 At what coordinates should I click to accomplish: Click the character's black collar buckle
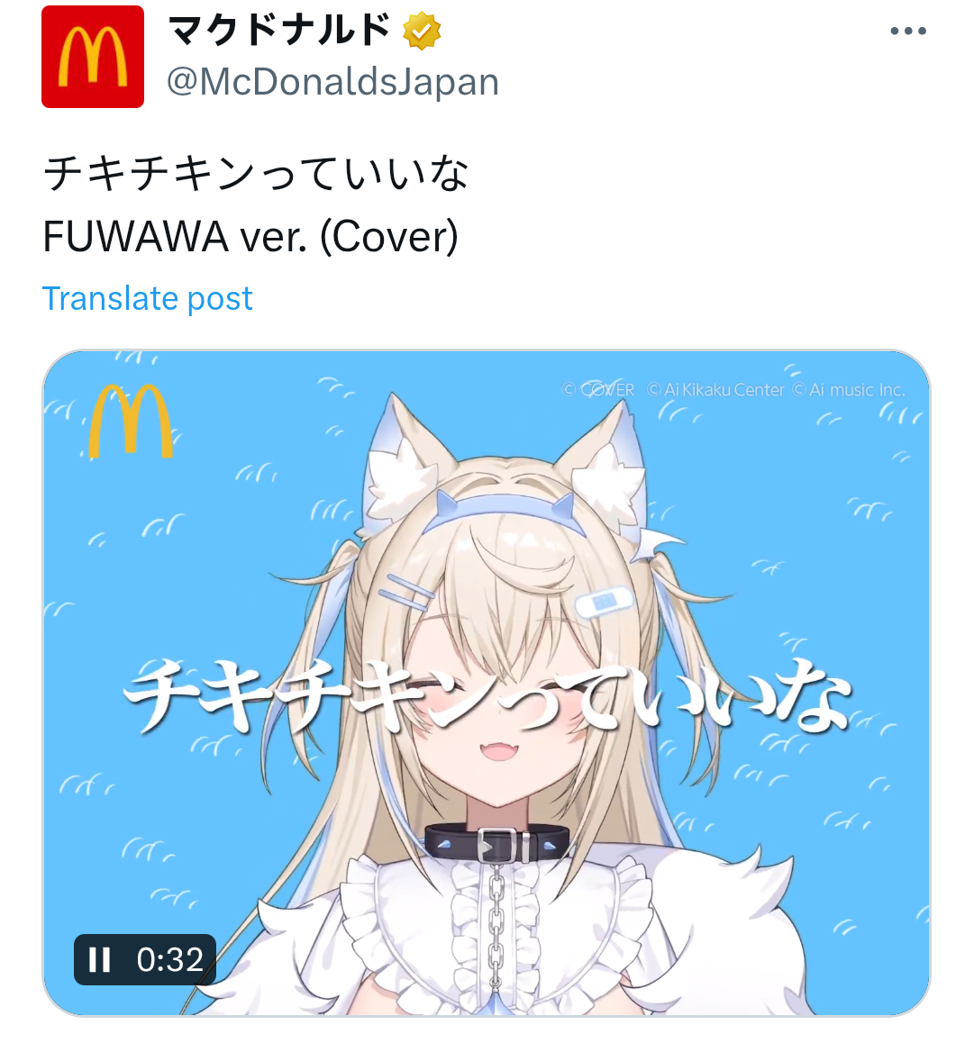click(504, 846)
